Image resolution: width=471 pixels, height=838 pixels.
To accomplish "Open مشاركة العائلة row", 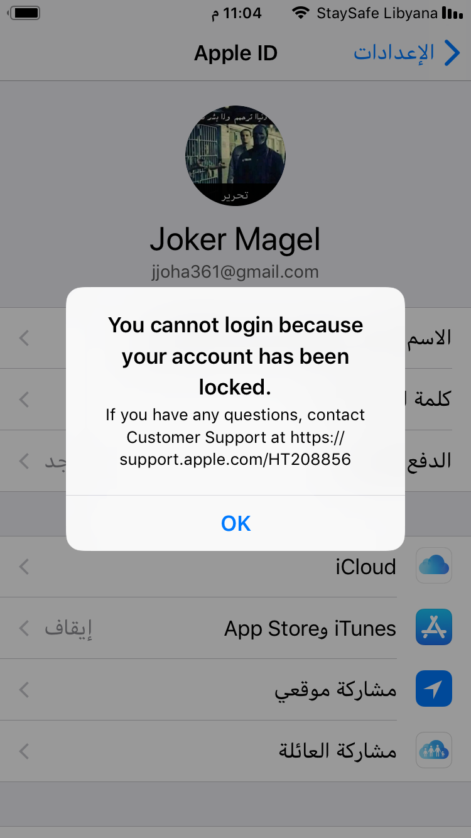I will pyautogui.click(x=235, y=751).
